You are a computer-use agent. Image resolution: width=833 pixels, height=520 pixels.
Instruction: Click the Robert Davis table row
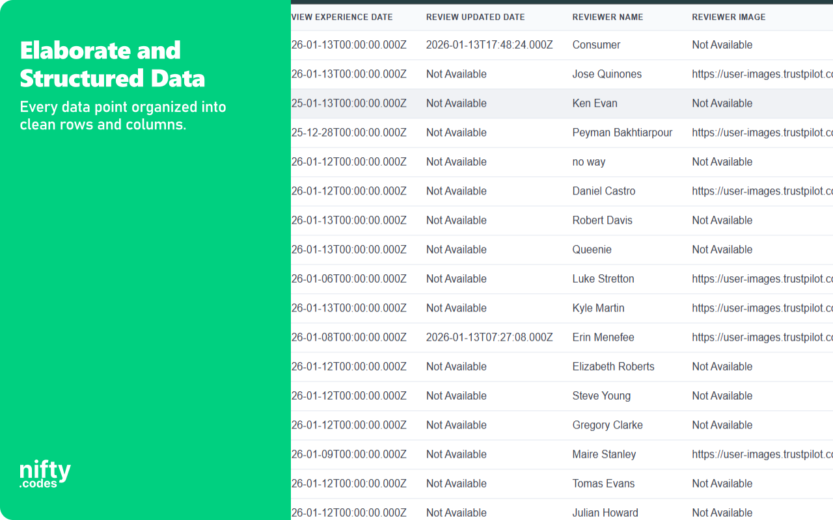coord(602,220)
